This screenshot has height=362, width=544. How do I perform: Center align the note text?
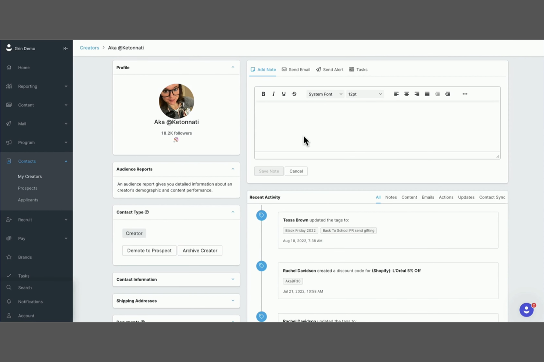tap(407, 94)
